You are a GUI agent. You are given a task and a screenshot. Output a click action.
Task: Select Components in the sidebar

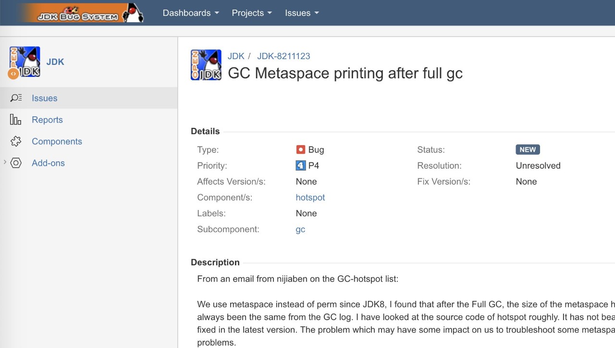click(x=57, y=141)
